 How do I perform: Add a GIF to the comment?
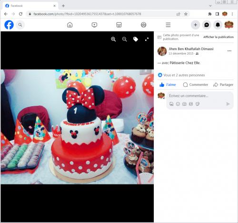pyautogui.click(x=191, y=104)
